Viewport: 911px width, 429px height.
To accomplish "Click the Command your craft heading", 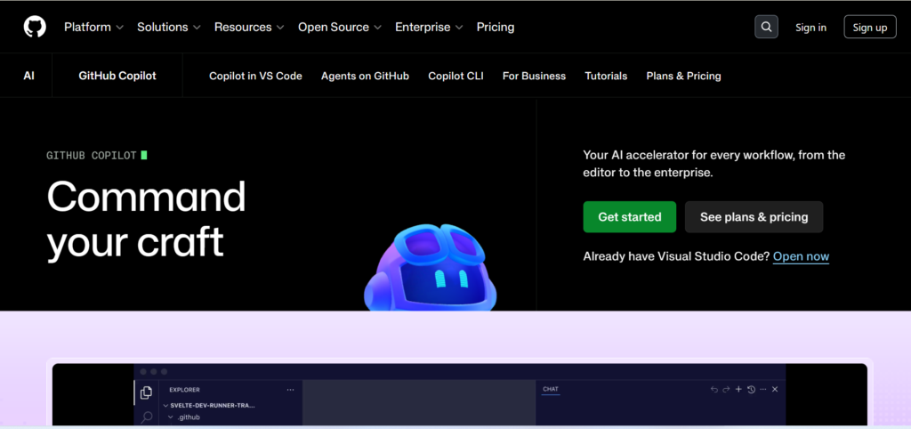I will 147,219.
